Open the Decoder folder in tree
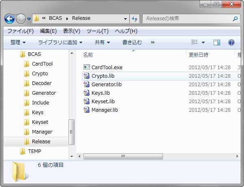Viewport: 244px width, 187px height. [x=41, y=83]
